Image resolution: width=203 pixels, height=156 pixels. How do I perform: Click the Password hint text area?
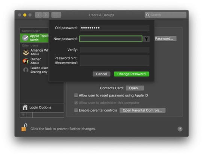pos(115,61)
